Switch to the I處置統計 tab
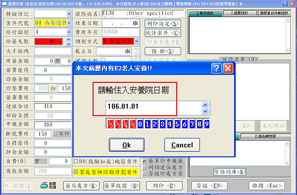This screenshot has width=297, height=195. click(240, 13)
